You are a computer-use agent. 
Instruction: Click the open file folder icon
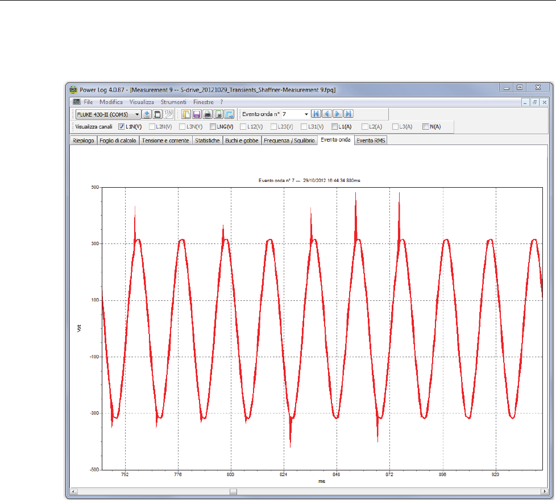coord(186,114)
